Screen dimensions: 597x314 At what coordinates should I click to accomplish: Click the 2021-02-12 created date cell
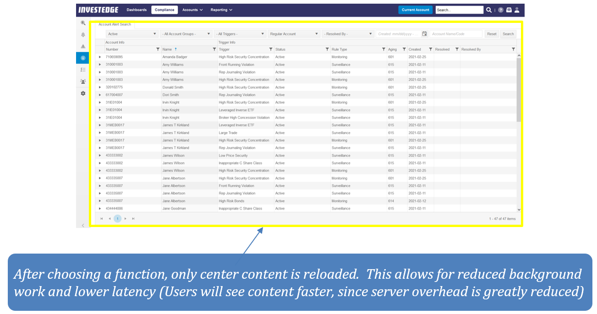tap(421, 201)
